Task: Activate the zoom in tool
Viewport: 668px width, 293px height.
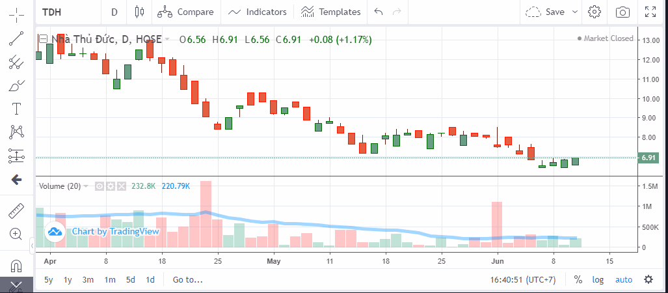Action: [16, 234]
